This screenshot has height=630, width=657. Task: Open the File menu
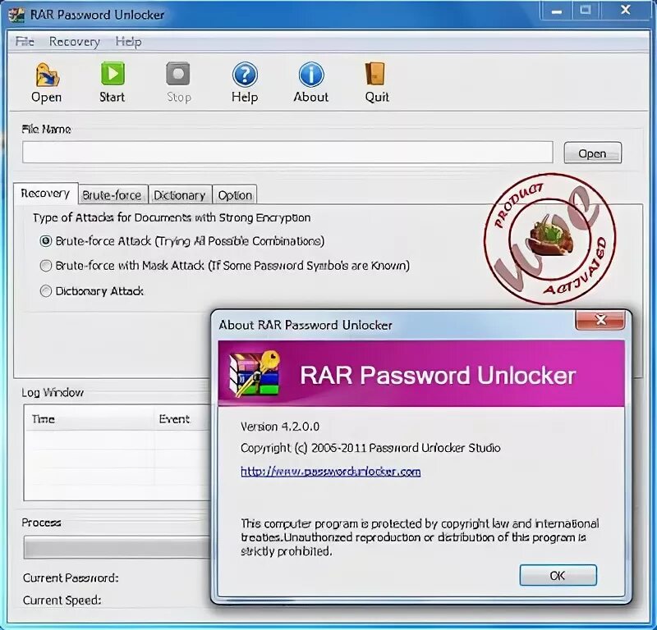click(x=25, y=42)
